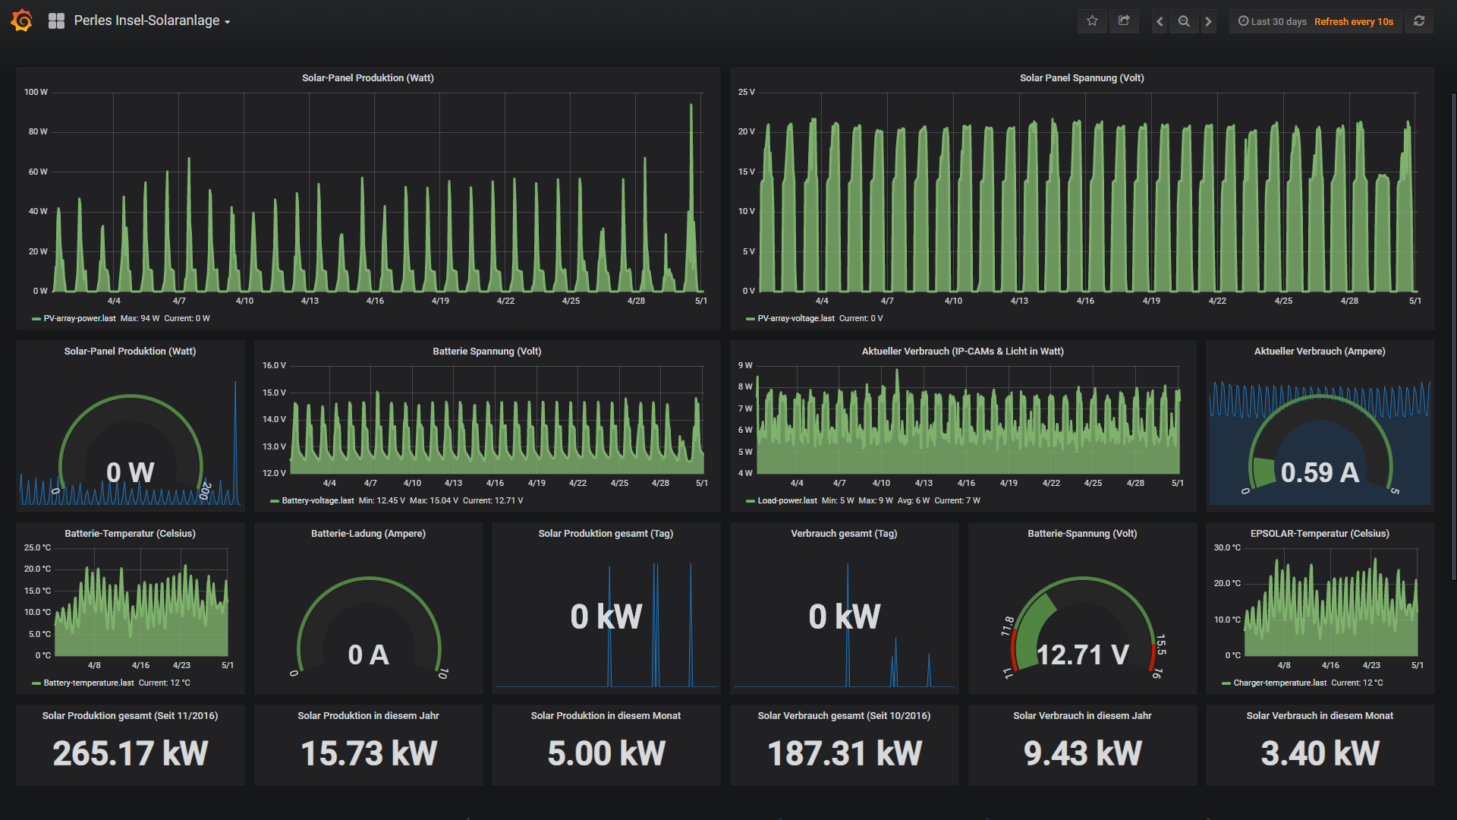1457x820 pixels.
Task: Click Solar Produktion in diesem Monat title
Action: coord(605,715)
